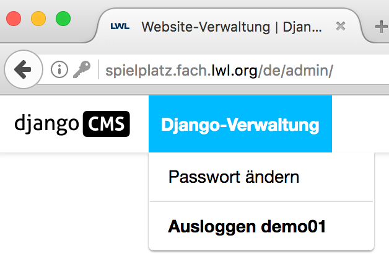
Task: Open a new tab with the plus button
Action: pos(382,27)
